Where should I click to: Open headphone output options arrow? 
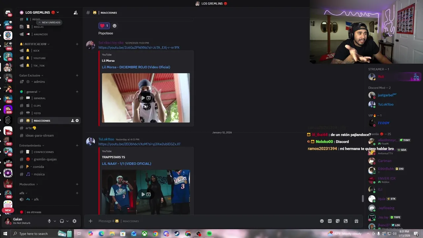[67, 221]
